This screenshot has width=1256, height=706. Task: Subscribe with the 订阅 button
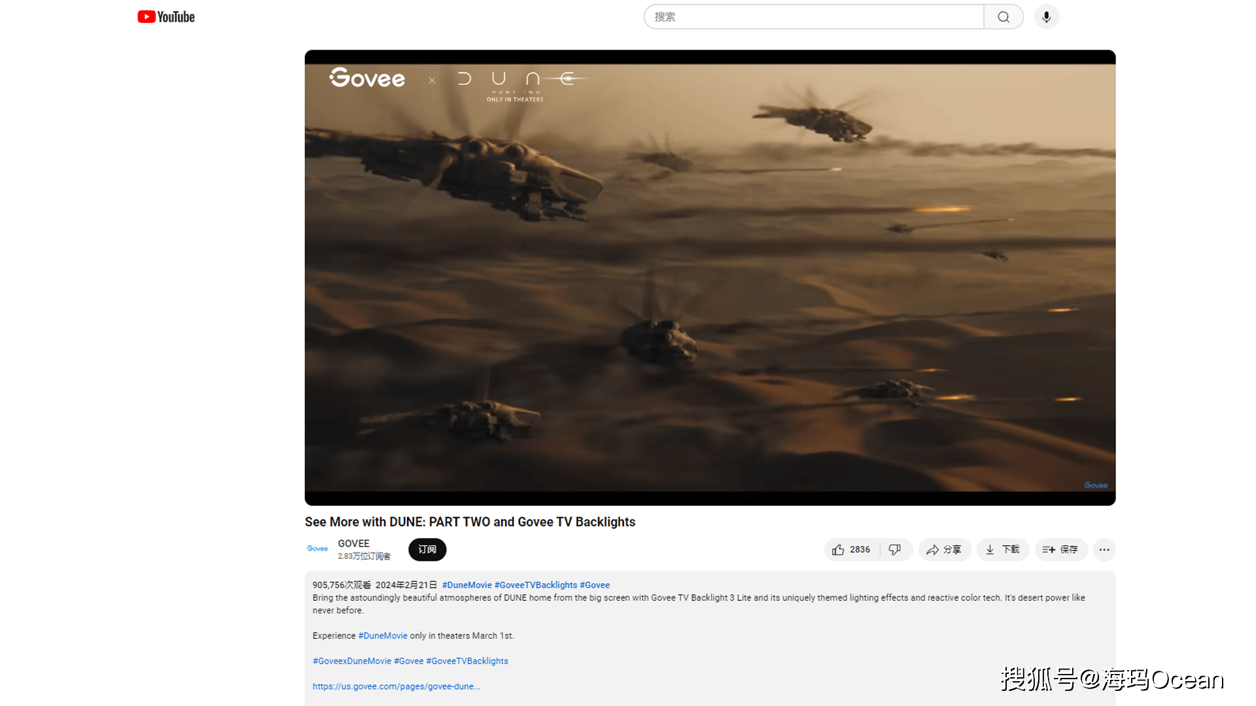(427, 550)
